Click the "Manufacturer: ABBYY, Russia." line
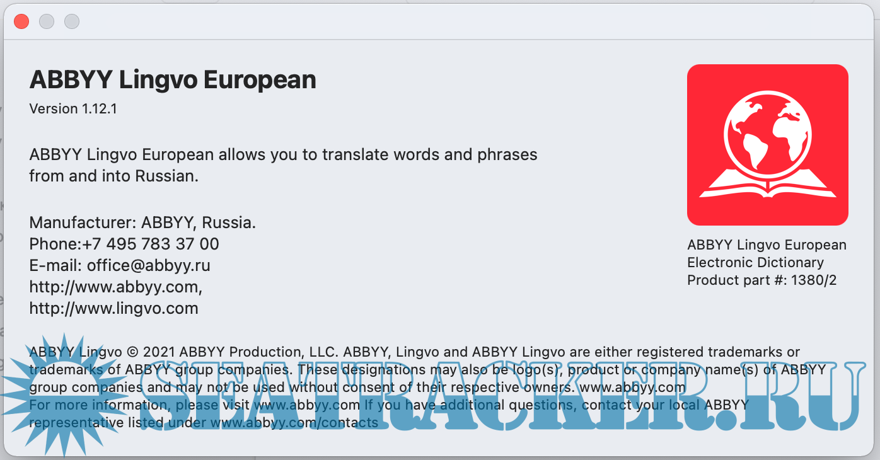 coord(142,222)
